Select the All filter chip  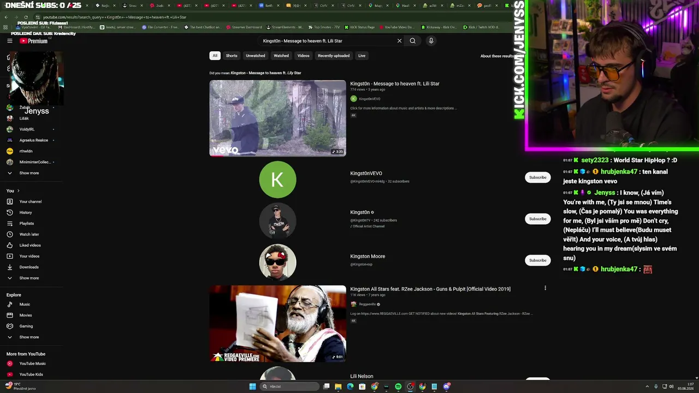(215, 56)
